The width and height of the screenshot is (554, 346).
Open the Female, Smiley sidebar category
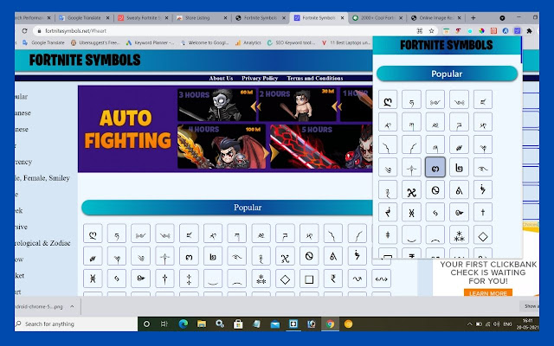42,178
